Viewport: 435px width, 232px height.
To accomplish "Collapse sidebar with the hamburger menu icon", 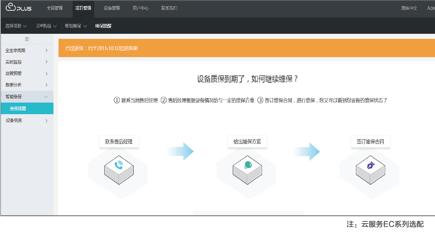I will (x=27, y=39).
